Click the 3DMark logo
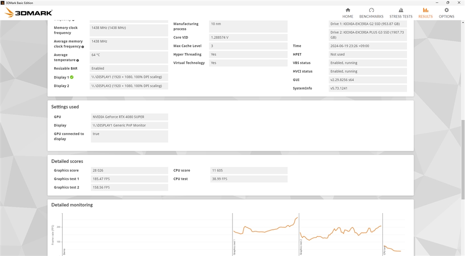465x256 pixels. click(29, 13)
